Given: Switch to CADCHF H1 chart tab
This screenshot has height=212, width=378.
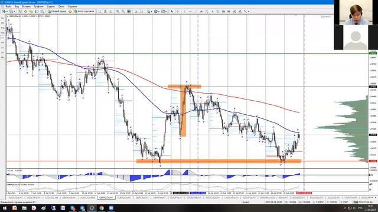Looking at the screenshot, I should 231,198.
